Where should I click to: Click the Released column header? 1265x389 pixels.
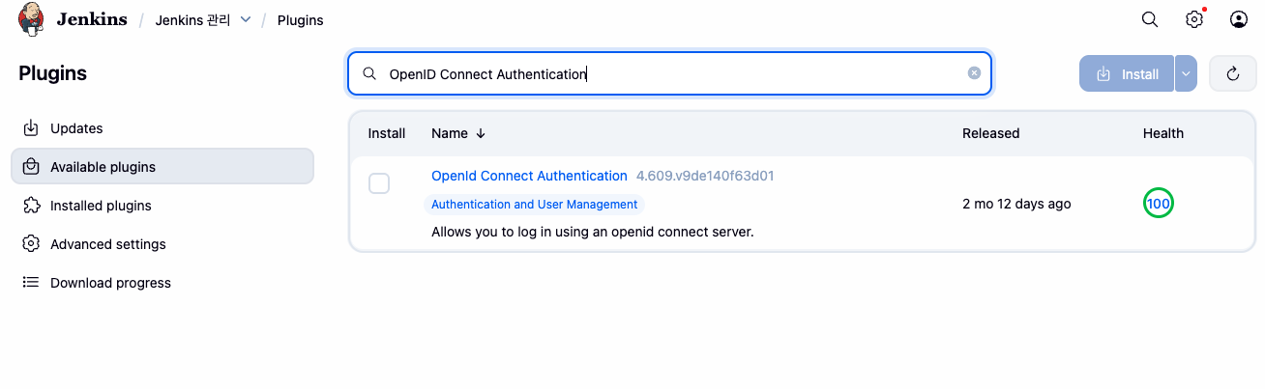click(990, 133)
